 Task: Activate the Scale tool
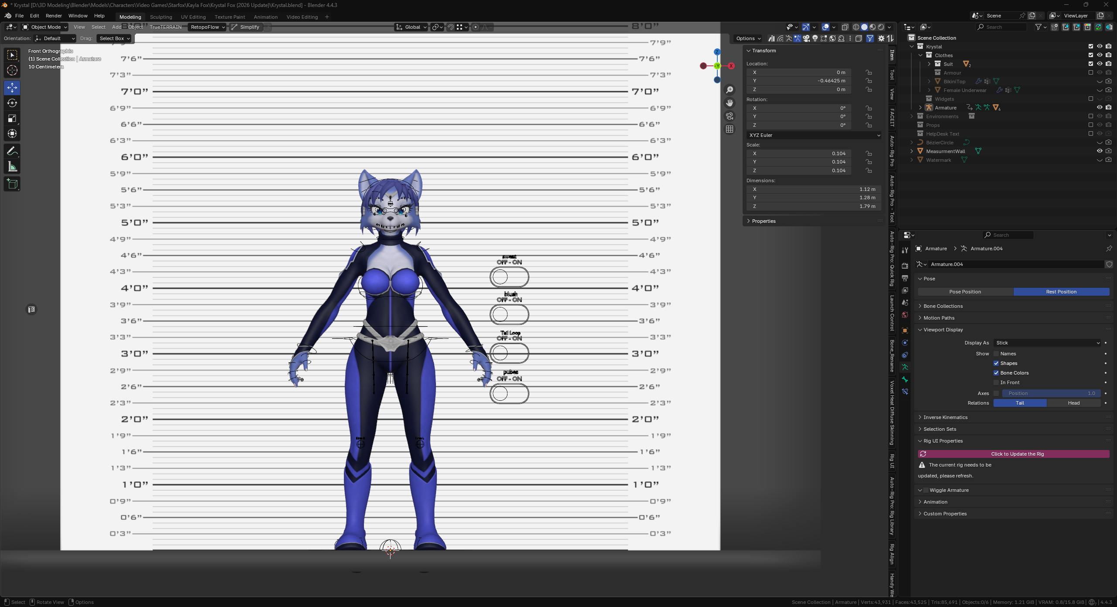pos(12,118)
